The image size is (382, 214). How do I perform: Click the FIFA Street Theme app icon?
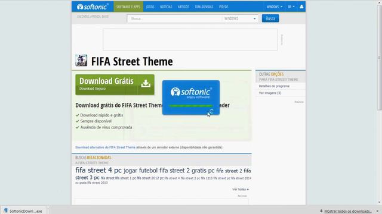point(81,61)
